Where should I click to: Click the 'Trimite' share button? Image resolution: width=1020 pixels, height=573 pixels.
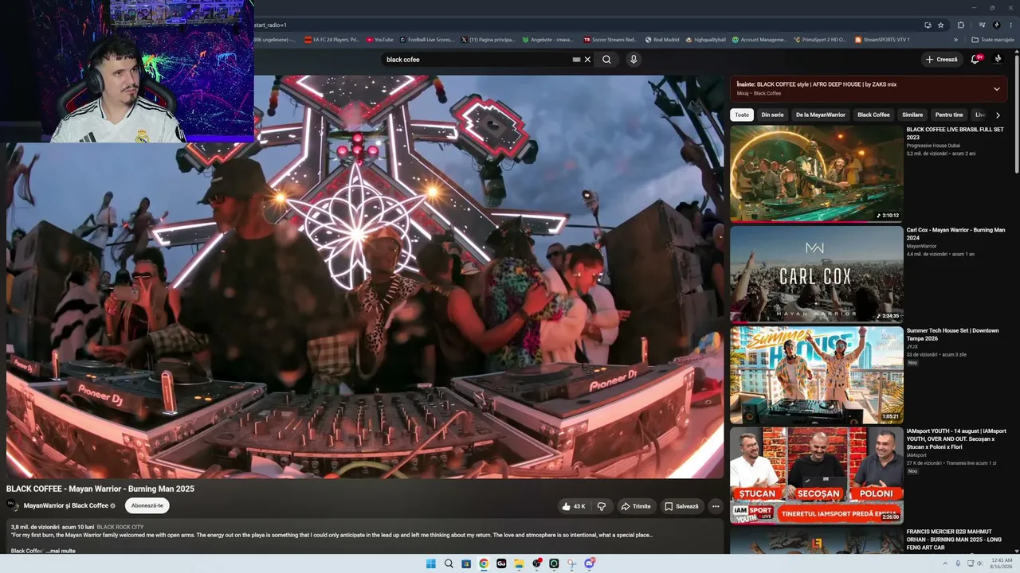pos(636,506)
